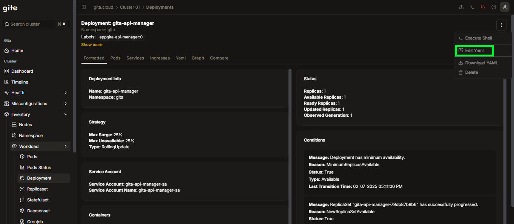Viewport: 514px width, 224px height.
Task: Open the terminal icon in top bar
Action: coord(472,7)
